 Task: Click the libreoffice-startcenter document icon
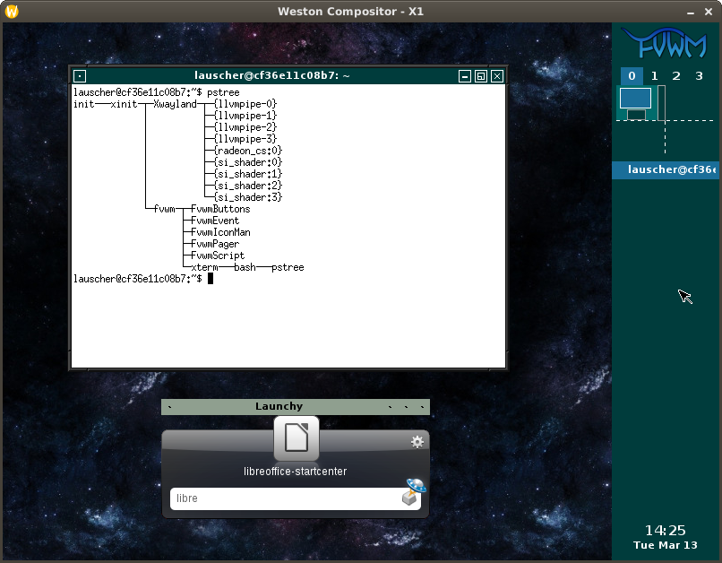pyautogui.click(x=297, y=437)
